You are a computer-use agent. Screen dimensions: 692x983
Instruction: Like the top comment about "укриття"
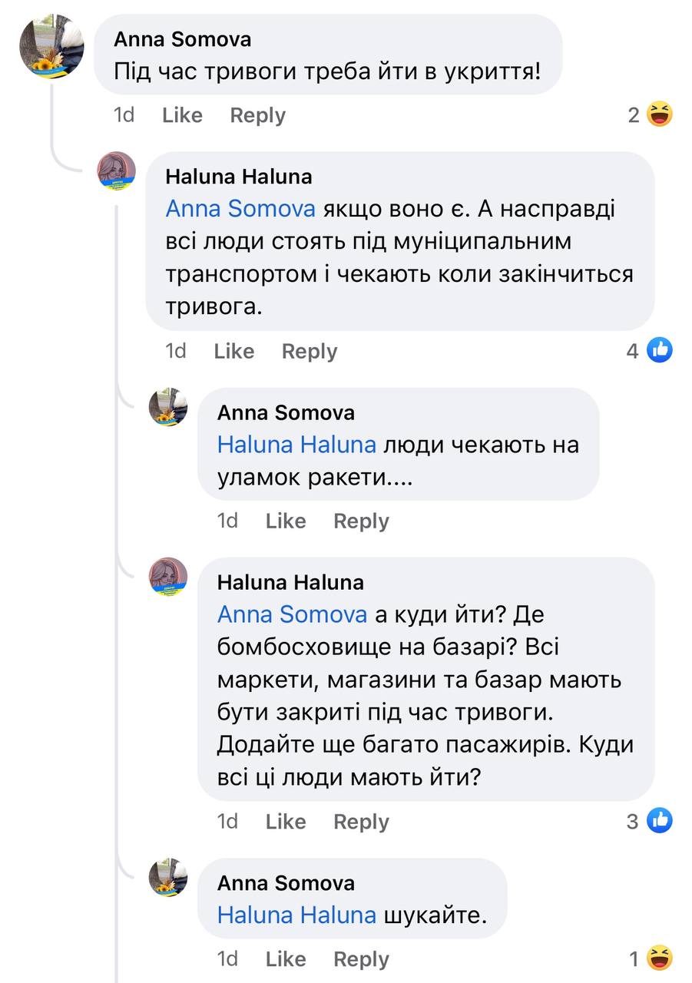(182, 115)
